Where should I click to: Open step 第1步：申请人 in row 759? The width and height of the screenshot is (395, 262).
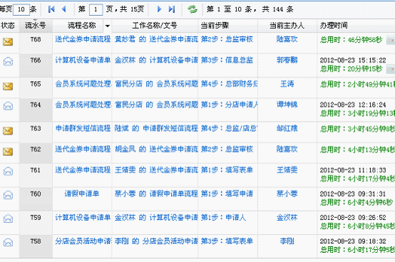[x=223, y=217]
